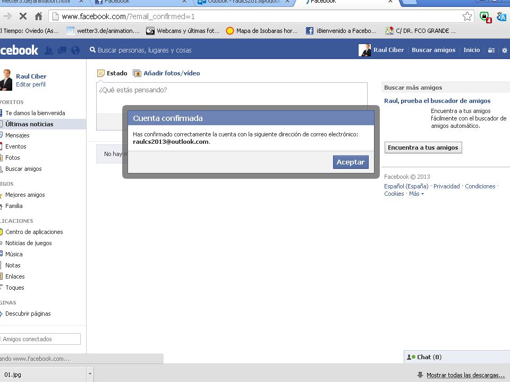Screen dimensions: 510x382
Task: Open Buscar amigos in the header
Action: pyautogui.click(x=433, y=50)
